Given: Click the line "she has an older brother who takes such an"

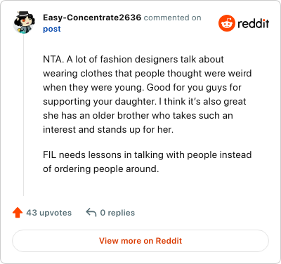Looking at the screenshot, I should pyautogui.click(x=138, y=116).
